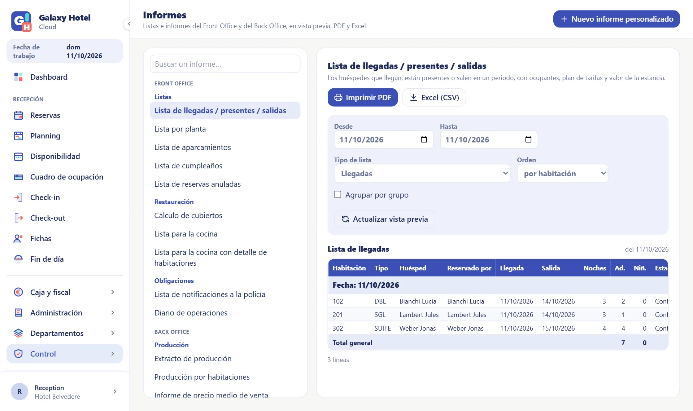Click Nuevo informe personalizado button
The image size is (693, 411).
pos(616,19)
